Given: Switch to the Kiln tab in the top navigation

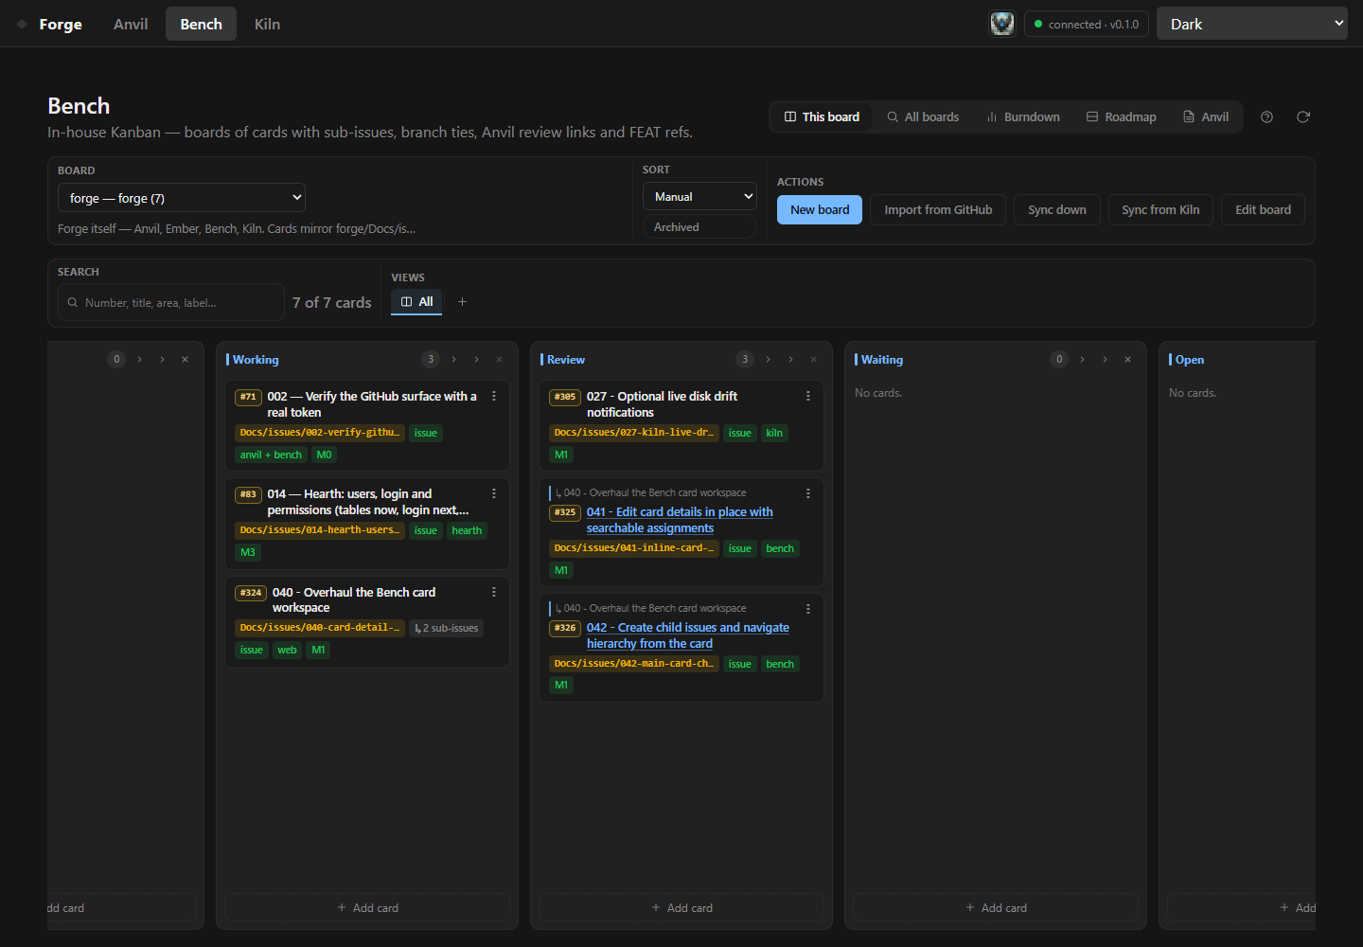Looking at the screenshot, I should (267, 24).
